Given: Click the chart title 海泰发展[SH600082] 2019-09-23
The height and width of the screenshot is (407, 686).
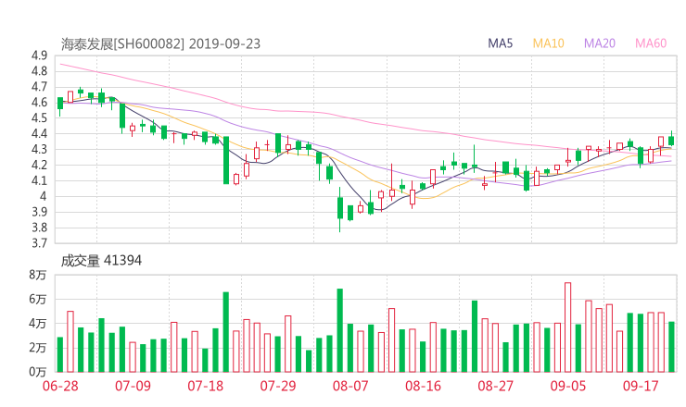Looking at the screenshot, I should point(160,43).
